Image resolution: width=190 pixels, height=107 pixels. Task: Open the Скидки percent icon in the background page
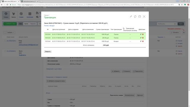[21, 15]
